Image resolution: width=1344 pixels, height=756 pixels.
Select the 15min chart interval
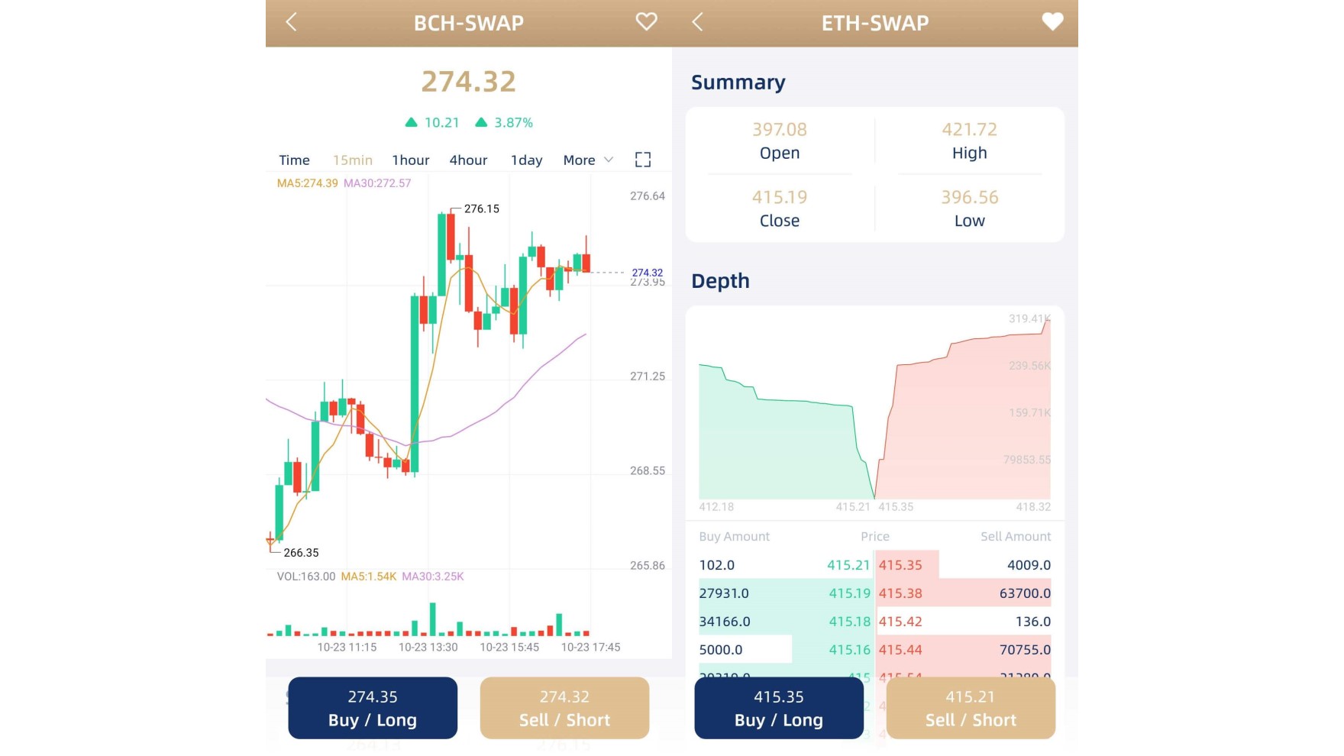point(353,160)
